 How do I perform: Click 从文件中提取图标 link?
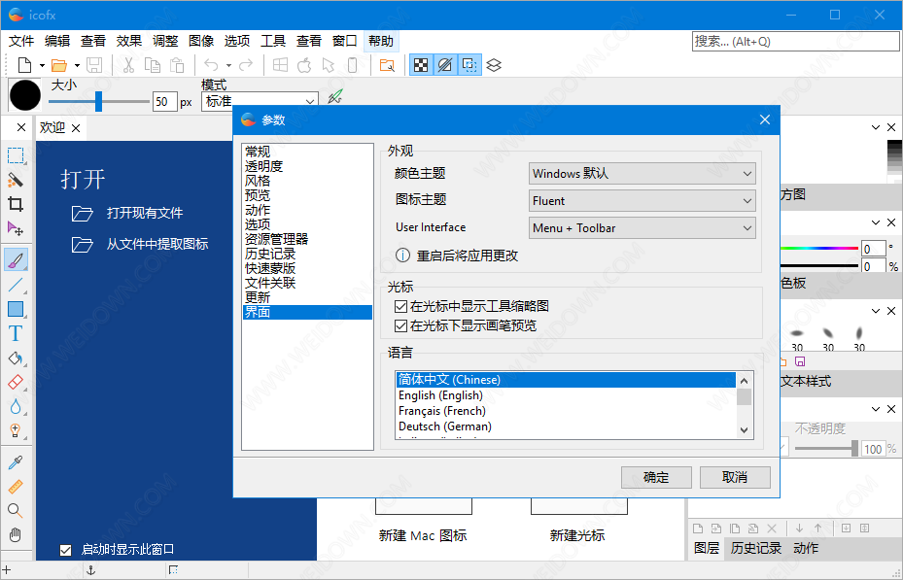[x=157, y=244]
